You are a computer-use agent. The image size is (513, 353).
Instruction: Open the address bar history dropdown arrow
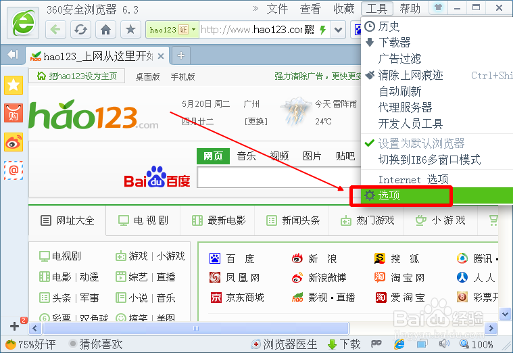coord(339,30)
